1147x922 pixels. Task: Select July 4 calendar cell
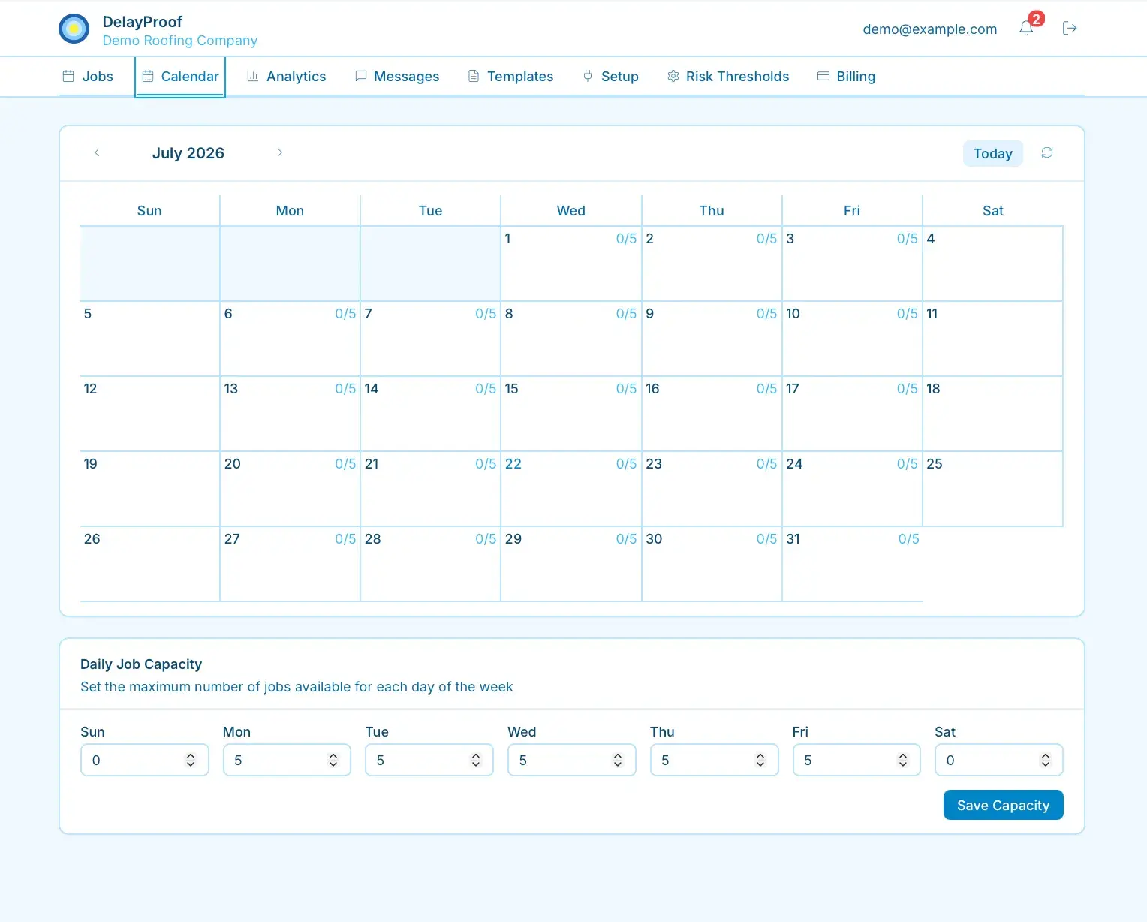[992, 264]
